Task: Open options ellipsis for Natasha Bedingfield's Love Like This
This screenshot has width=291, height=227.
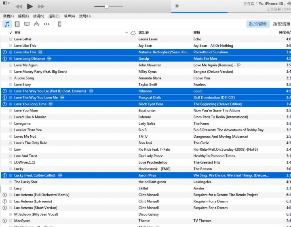Action: 40,52
